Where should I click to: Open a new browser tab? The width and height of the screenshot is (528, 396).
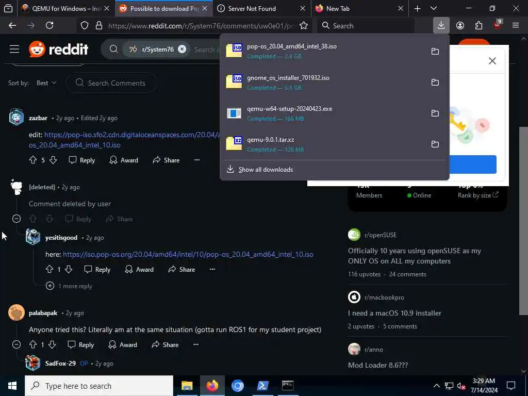(x=417, y=8)
